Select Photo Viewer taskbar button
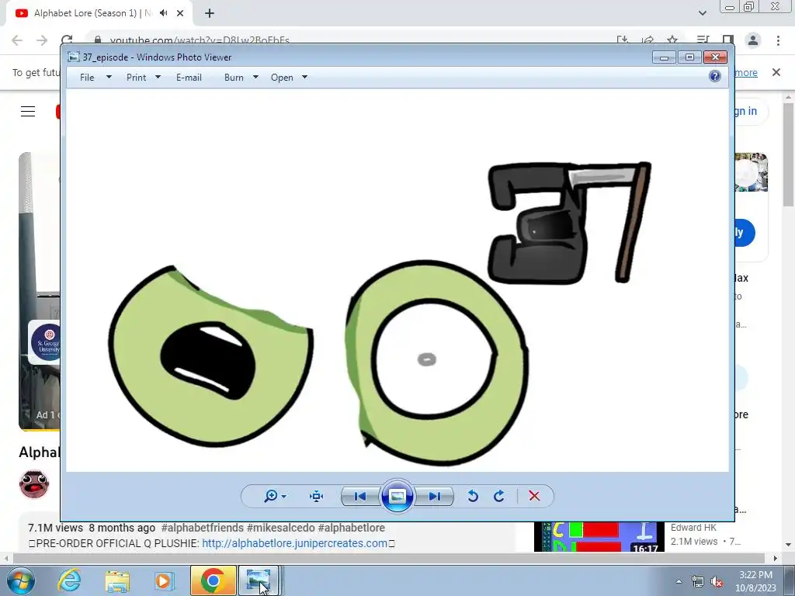This screenshot has width=795, height=596. pyautogui.click(x=259, y=580)
